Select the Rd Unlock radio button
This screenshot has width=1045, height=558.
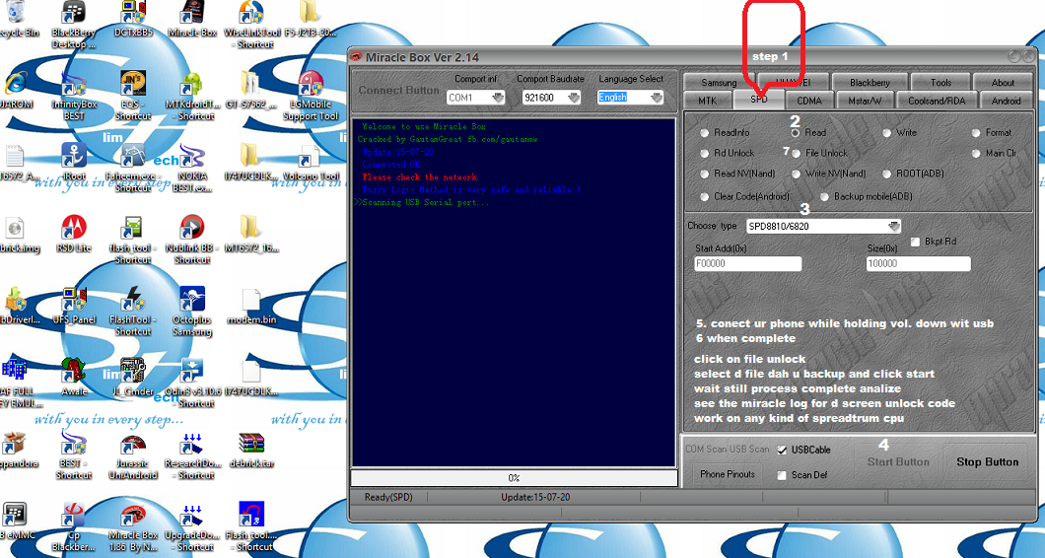tap(705, 154)
